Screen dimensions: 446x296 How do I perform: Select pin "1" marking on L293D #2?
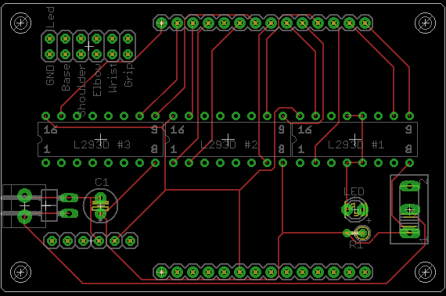174,149
